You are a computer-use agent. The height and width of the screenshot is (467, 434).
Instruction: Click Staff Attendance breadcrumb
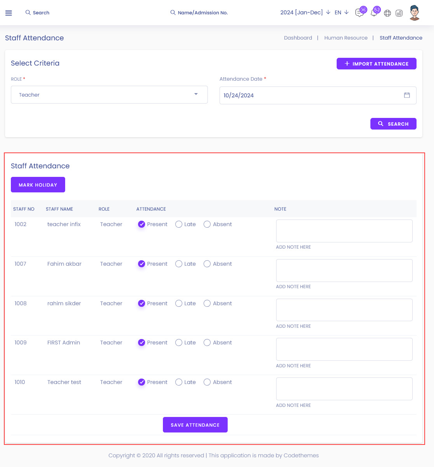(401, 38)
